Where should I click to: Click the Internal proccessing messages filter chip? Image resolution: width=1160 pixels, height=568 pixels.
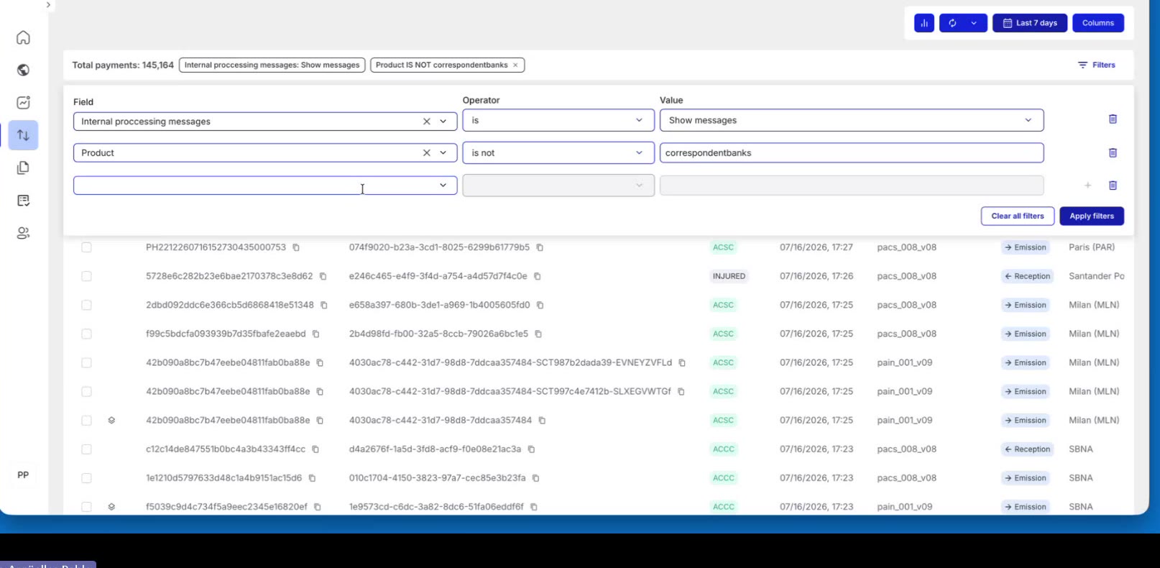[272, 65]
